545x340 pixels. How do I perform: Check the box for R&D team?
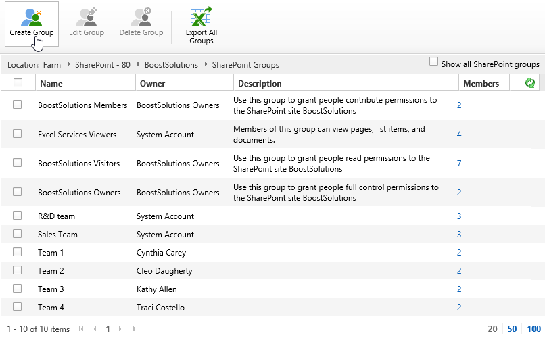18,216
